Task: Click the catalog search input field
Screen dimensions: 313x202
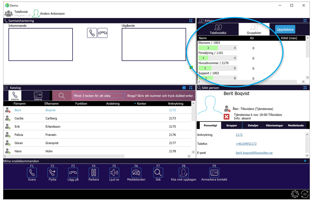Action: (99, 96)
